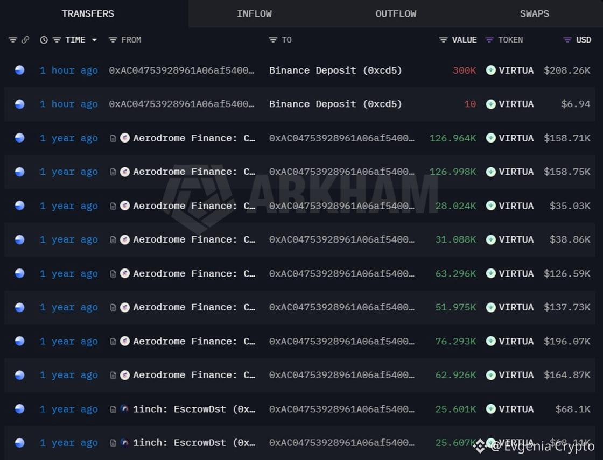Click the link icon in header
This screenshot has width=603, height=460.
click(25, 40)
